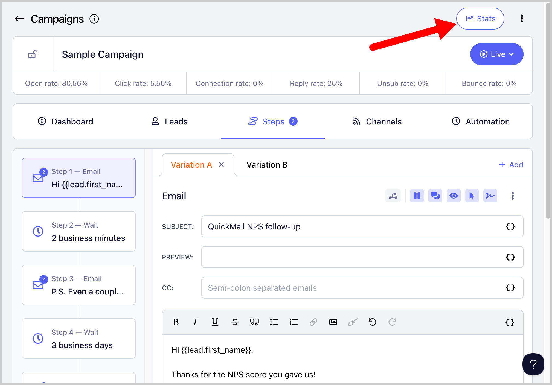Apply strikethrough formatting
Screen dimensions: 552x385
pos(235,322)
